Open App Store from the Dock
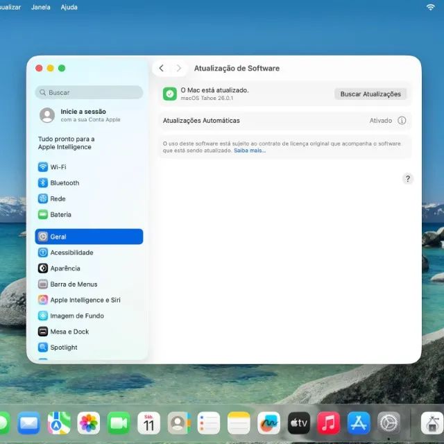The height and width of the screenshot is (444, 444). [x=359, y=423]
